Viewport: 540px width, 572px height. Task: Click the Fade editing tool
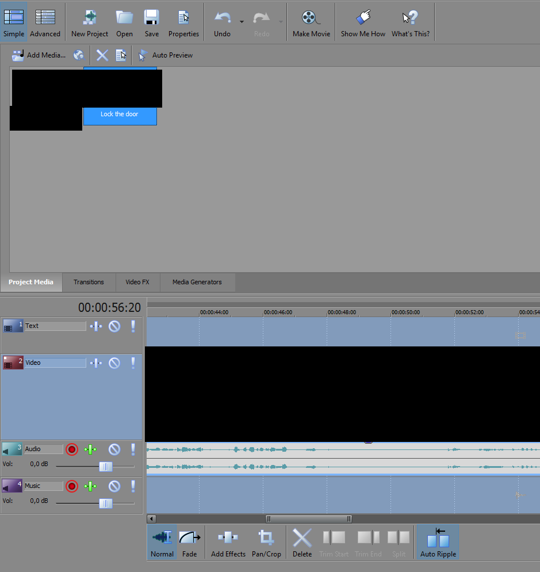189,543
